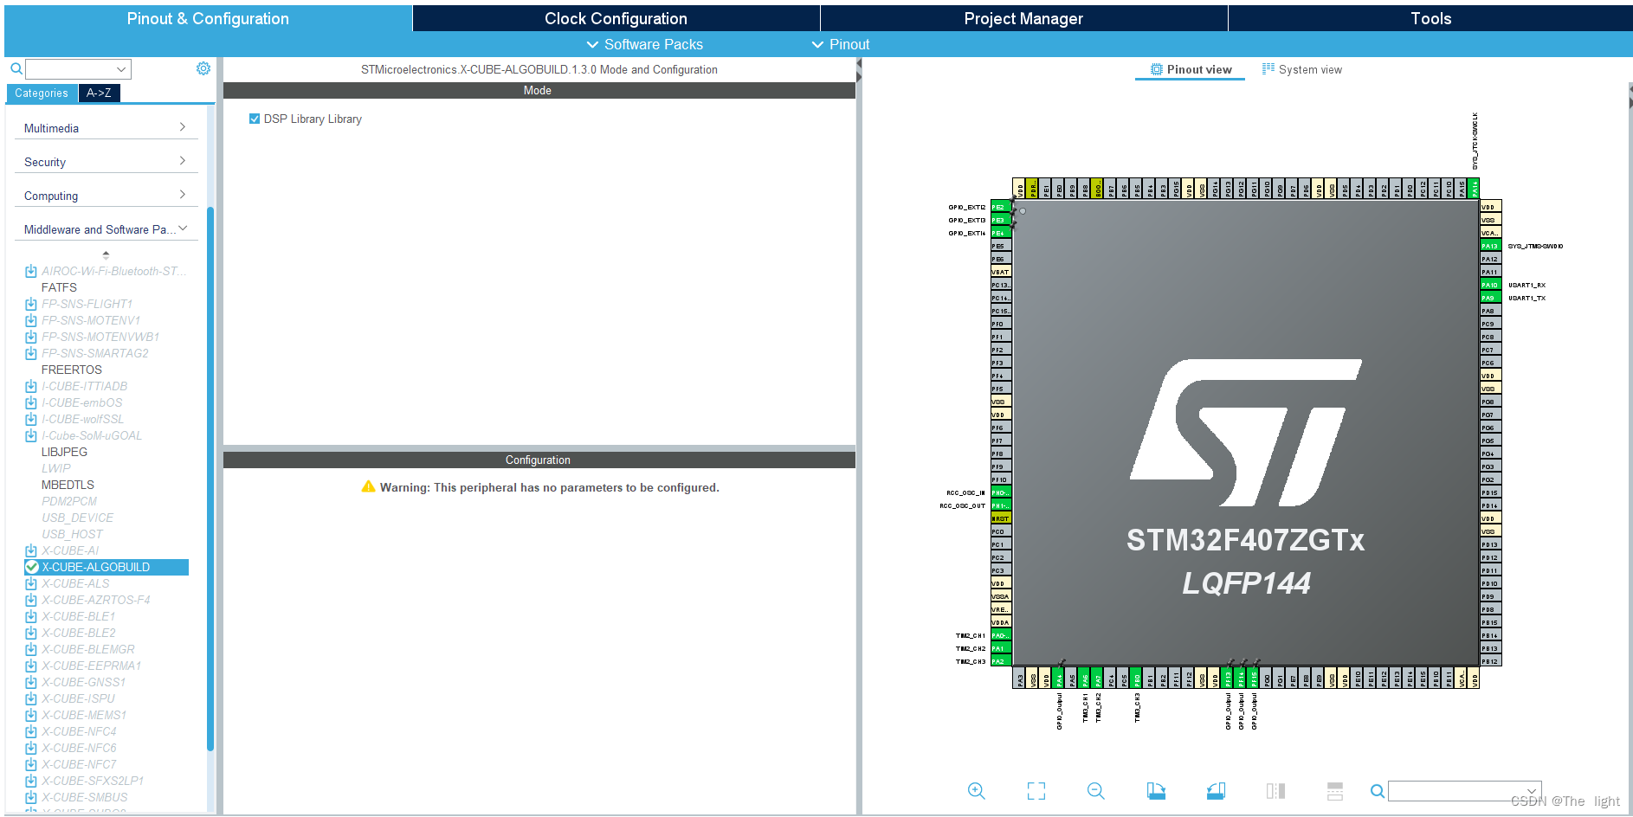Uncheck the DSP Library Library checkbox
Screen dimensions: 1633x817
255,119
